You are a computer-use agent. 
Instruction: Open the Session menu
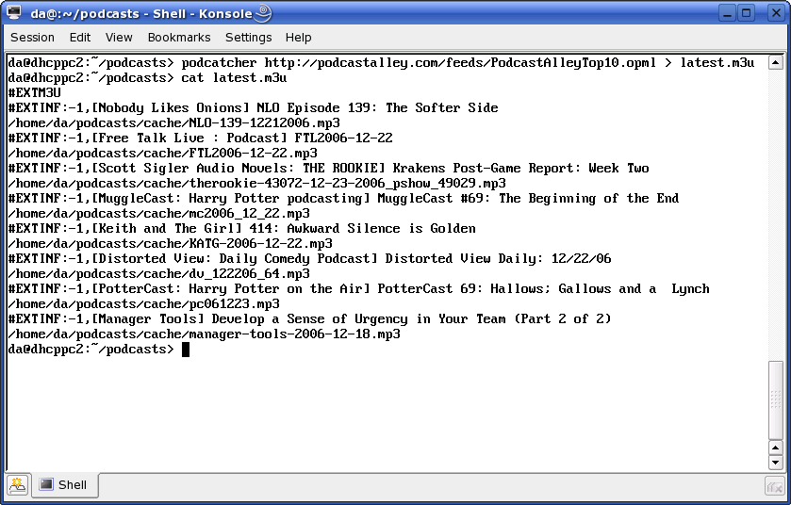click(32, 38)
